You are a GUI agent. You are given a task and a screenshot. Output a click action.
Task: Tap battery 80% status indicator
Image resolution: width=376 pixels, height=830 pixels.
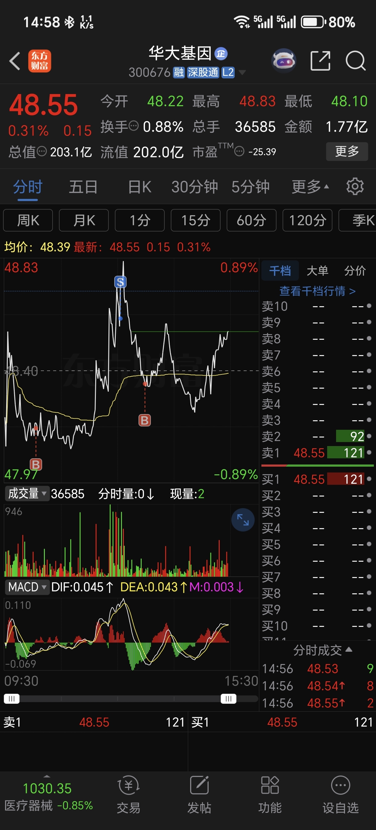tap(328, 22)
